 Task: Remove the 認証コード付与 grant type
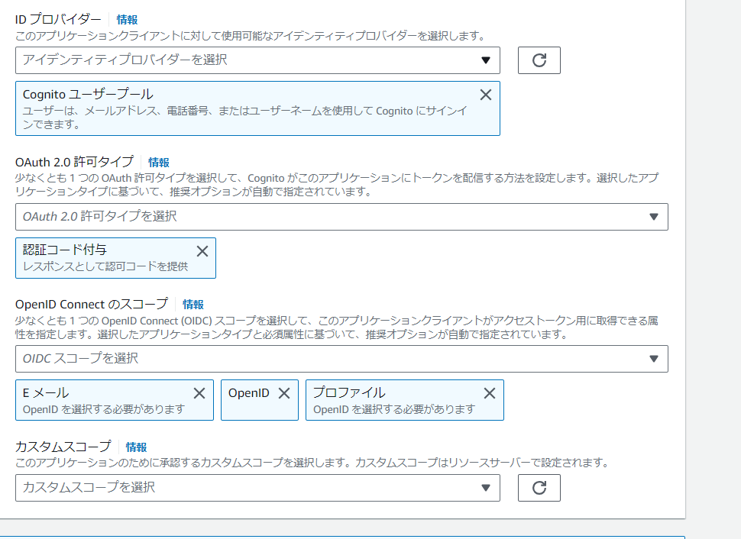coord(202,250)
